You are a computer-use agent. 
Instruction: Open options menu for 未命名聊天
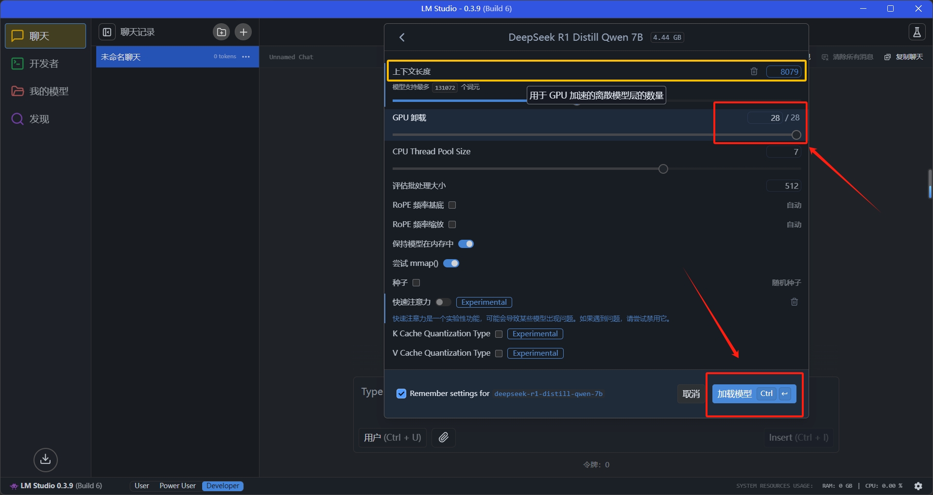[246, 57]
